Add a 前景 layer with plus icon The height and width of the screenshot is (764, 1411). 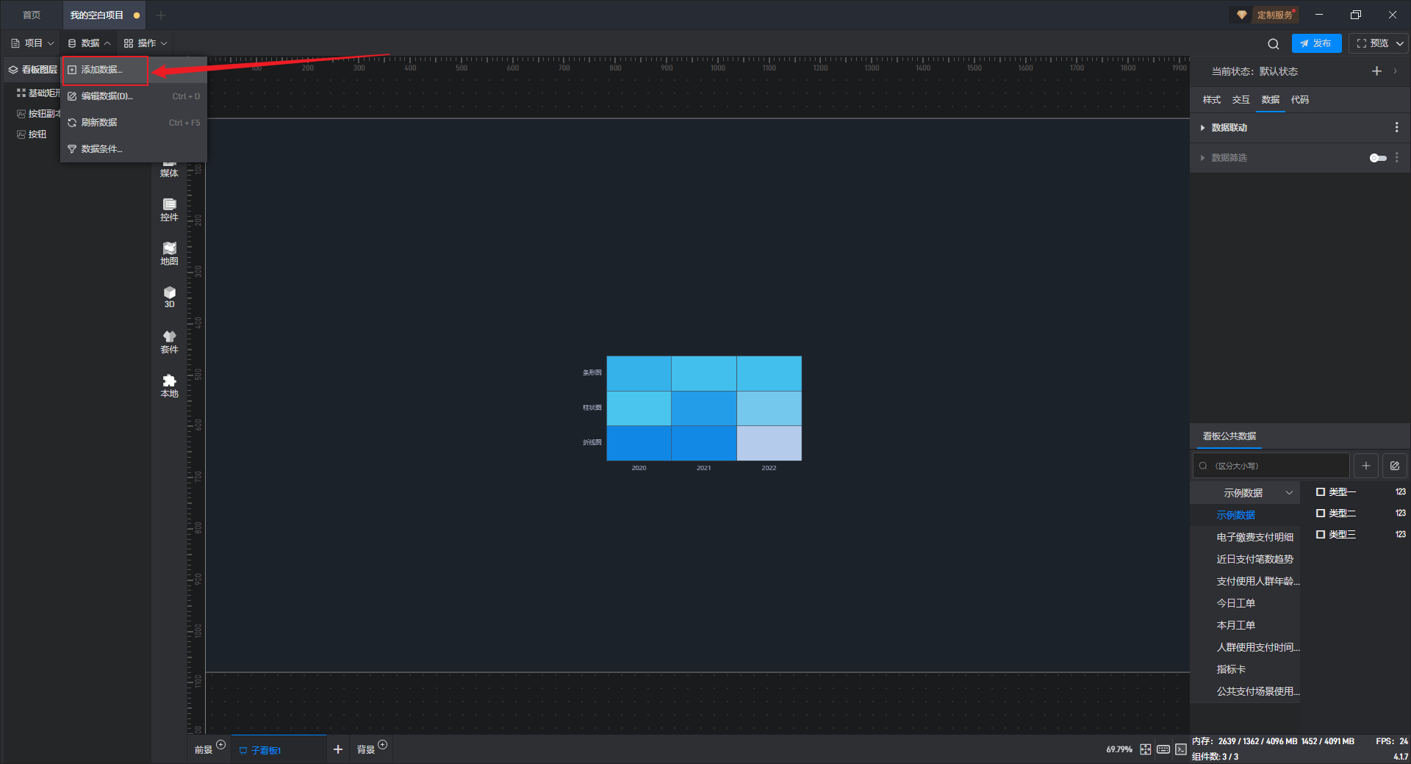tap(220, 745)
